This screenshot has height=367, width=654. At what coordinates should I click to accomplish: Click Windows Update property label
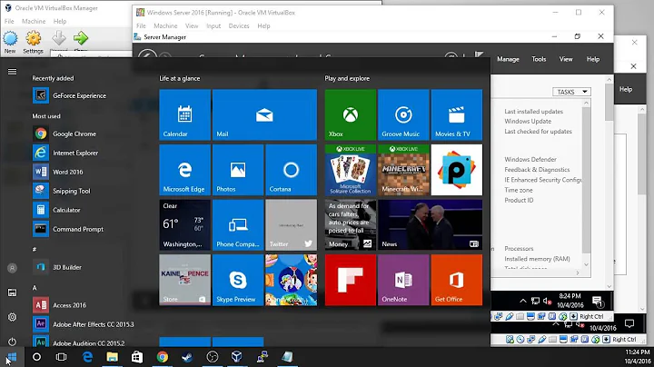coord(528,122)
